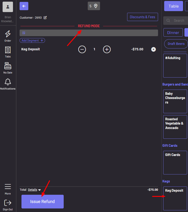The width and height of the screenshot is (188, 212).
Task: Open the More hamburger menu
Action: click(x=8, y=187)
